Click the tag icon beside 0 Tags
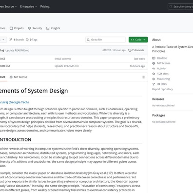This screenshot has height=193, width=193. pyautogui.click(x=27, y=40)
